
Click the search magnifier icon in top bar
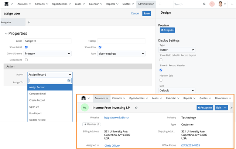point(205,4)
